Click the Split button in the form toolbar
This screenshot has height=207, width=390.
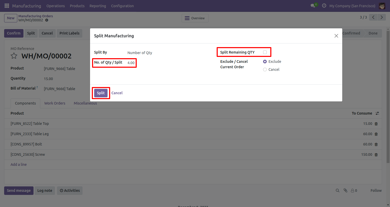(x=31, y=33)
